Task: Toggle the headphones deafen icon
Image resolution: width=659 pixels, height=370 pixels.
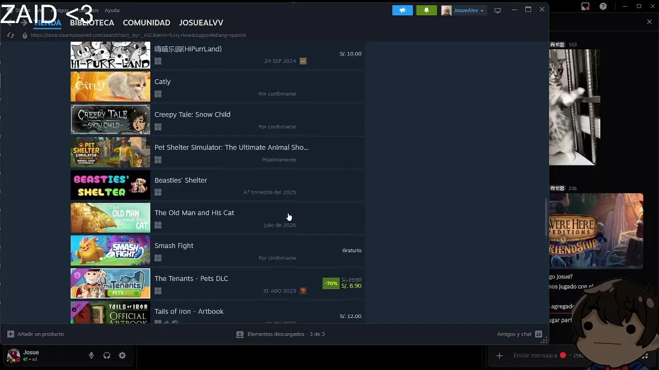Action: (107, 356)
